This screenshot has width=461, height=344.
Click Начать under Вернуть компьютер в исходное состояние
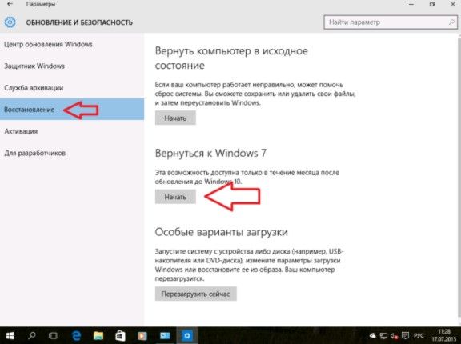point(175,118)
